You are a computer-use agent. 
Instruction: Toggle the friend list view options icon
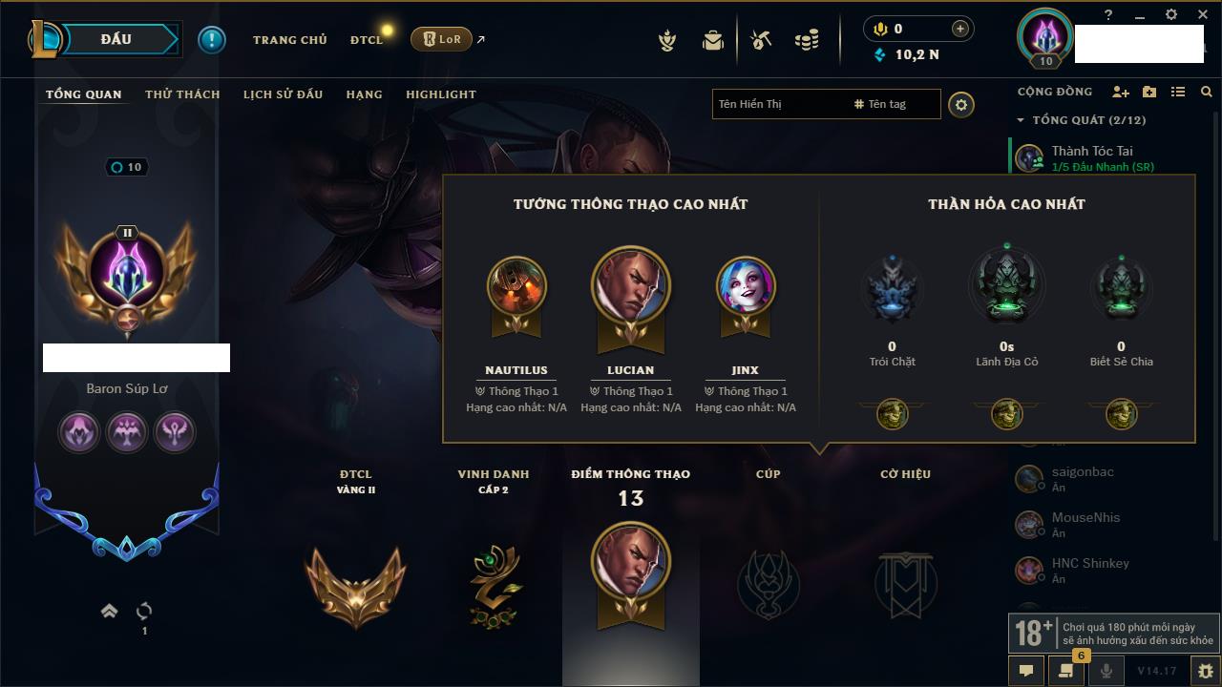coord(1178,92)
